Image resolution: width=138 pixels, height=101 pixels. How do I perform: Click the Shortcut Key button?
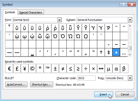(x=42, y=84)
